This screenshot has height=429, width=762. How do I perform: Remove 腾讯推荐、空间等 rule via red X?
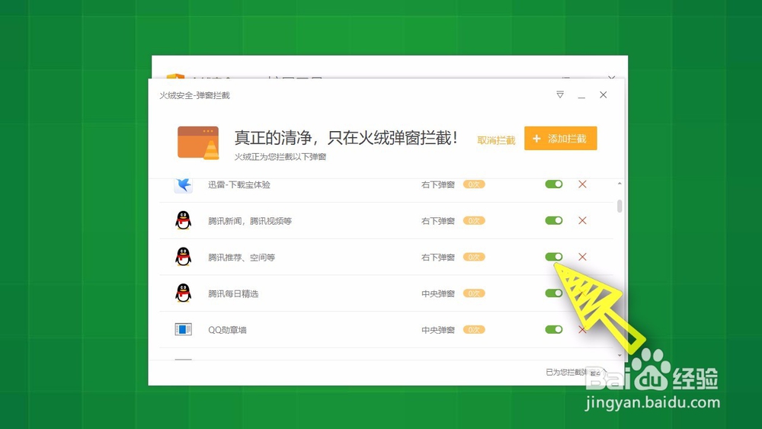(582, 257)
